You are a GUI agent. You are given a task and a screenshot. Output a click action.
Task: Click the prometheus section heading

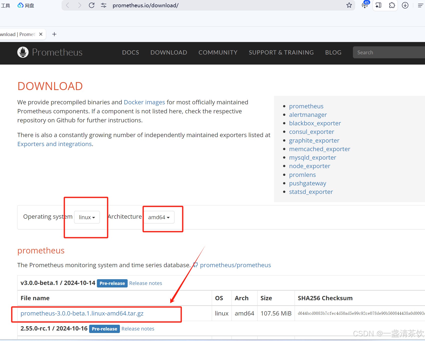tap(41, 250)
